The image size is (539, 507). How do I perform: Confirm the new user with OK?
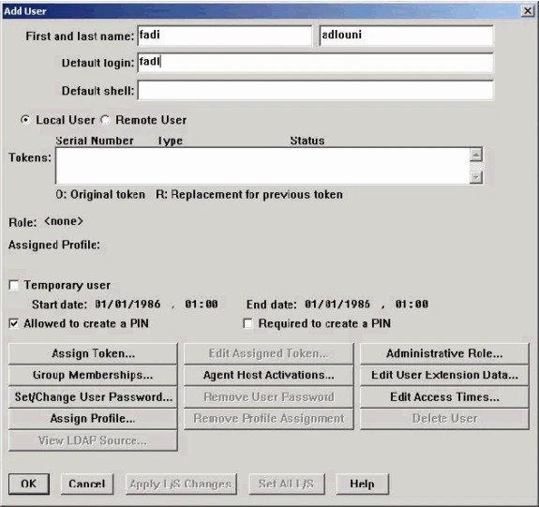point(29,484)
